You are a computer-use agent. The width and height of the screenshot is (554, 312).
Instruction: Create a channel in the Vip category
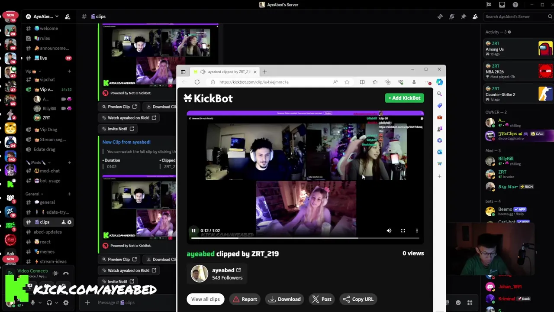69,71
